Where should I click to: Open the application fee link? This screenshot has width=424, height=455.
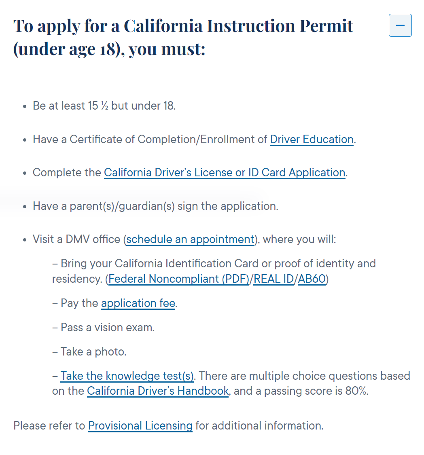(138, 303)
